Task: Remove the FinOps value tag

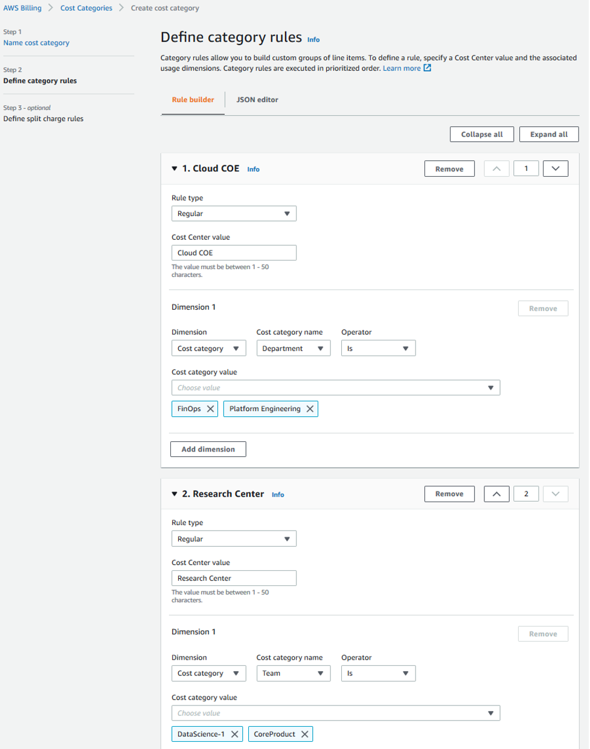Action: click(210, 409)
